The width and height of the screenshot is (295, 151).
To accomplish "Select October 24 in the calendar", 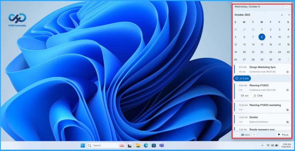I will point(279,52).
